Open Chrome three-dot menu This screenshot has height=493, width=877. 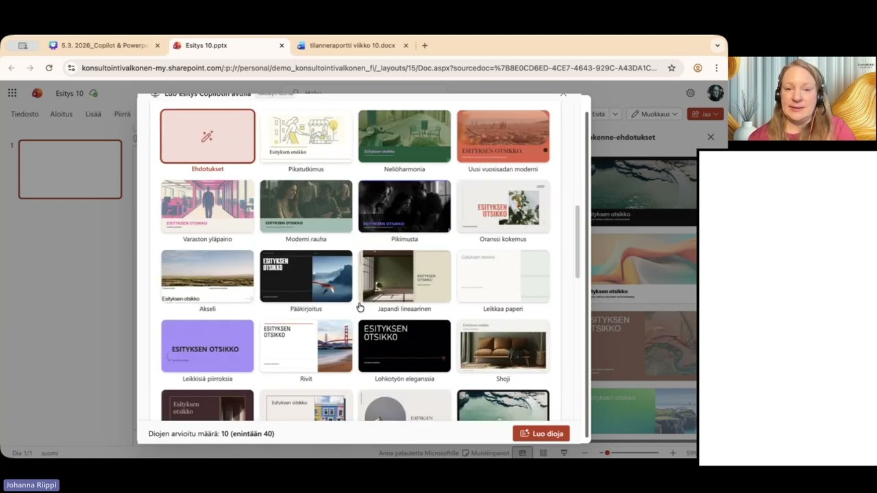[716, 68]
